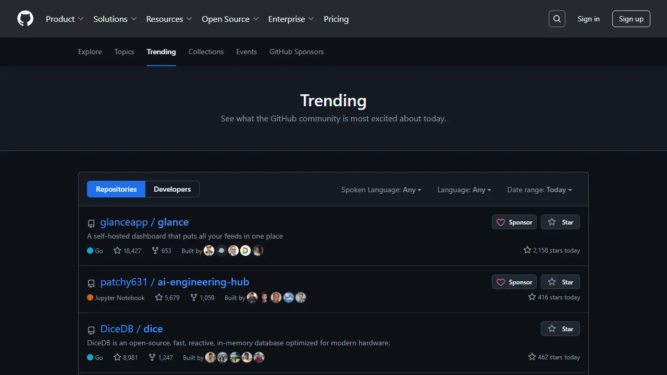
Task: Expand the Resources menu
Action: click(x=169, y=19)
